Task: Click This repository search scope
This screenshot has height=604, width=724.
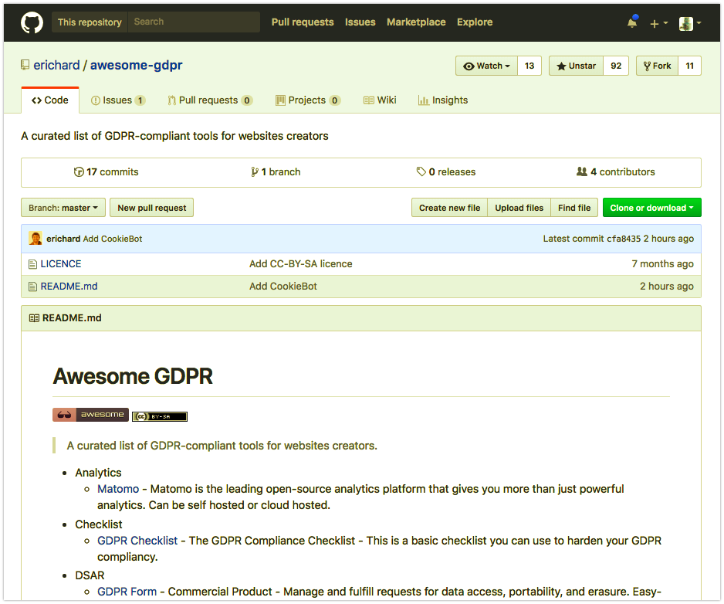Action: 90,22
